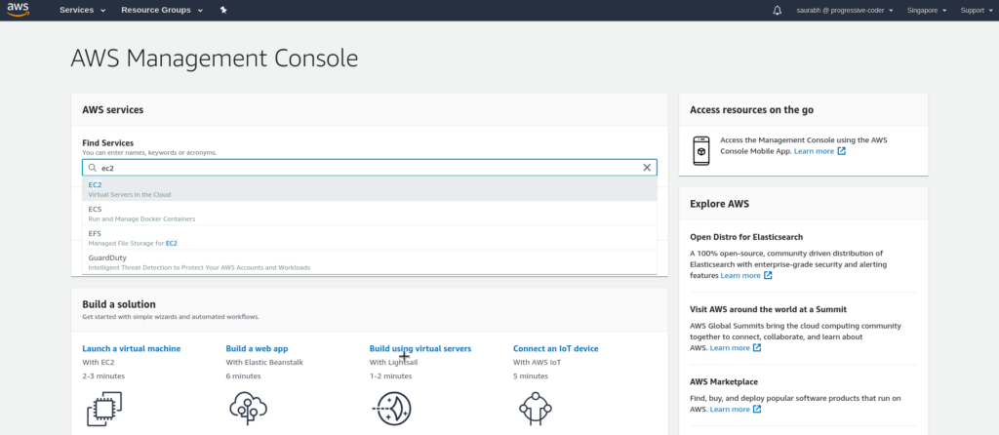Viewport: 999px width, 435px height.
Task: Click the Build a solution heading
Action: pos(119,304)
